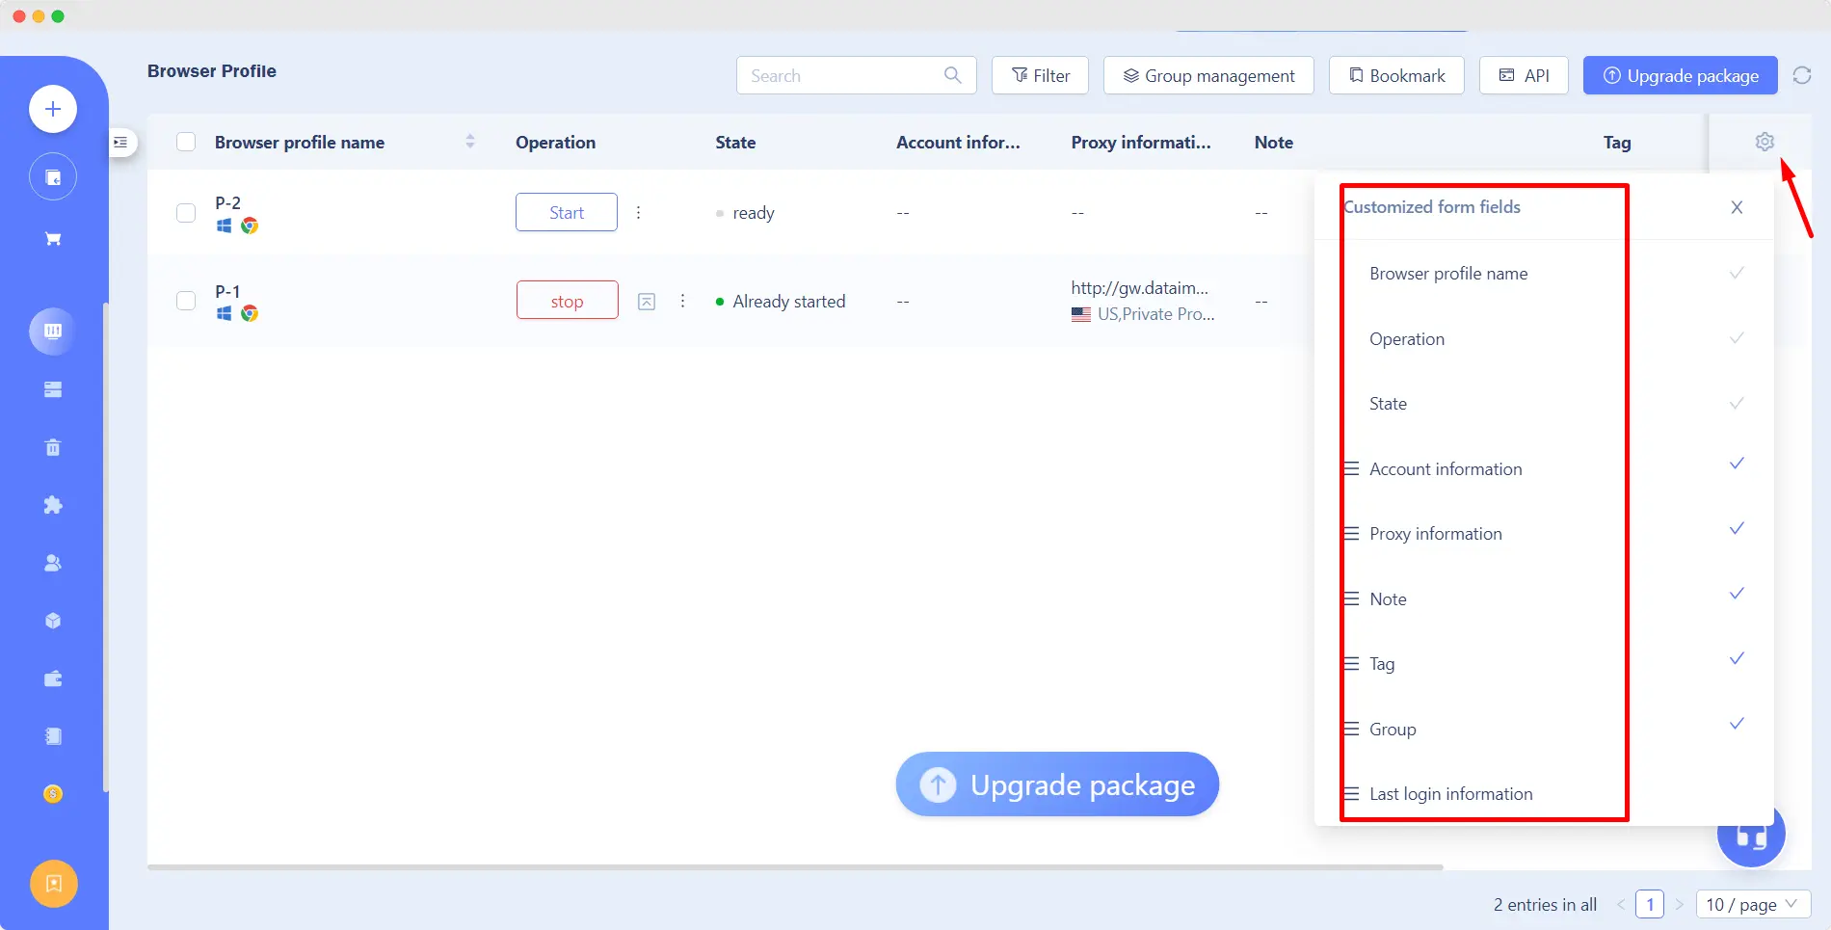The height and width of the screenshot is (930, 1831).
Task: Open the trash bin sidebar icon
Action: tap(53, 447)
